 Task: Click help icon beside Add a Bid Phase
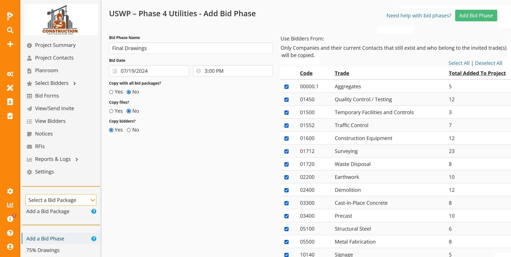[x=94, y=238]
